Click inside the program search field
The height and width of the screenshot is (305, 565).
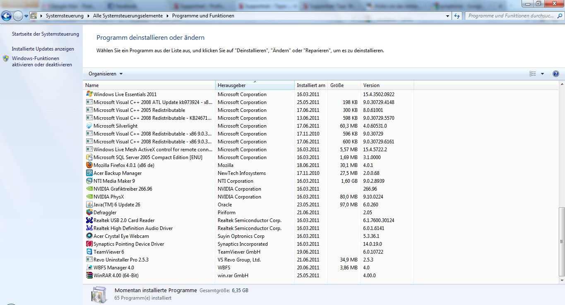tap(509, 16)
